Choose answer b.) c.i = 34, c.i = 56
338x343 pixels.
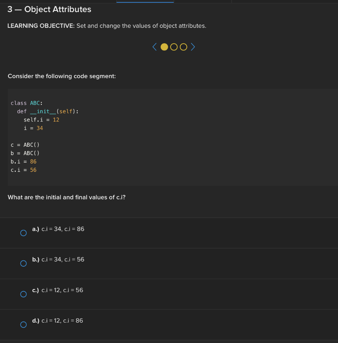(23, 264)
